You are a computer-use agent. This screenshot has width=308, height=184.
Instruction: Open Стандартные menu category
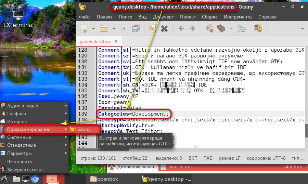pos(34,145)
